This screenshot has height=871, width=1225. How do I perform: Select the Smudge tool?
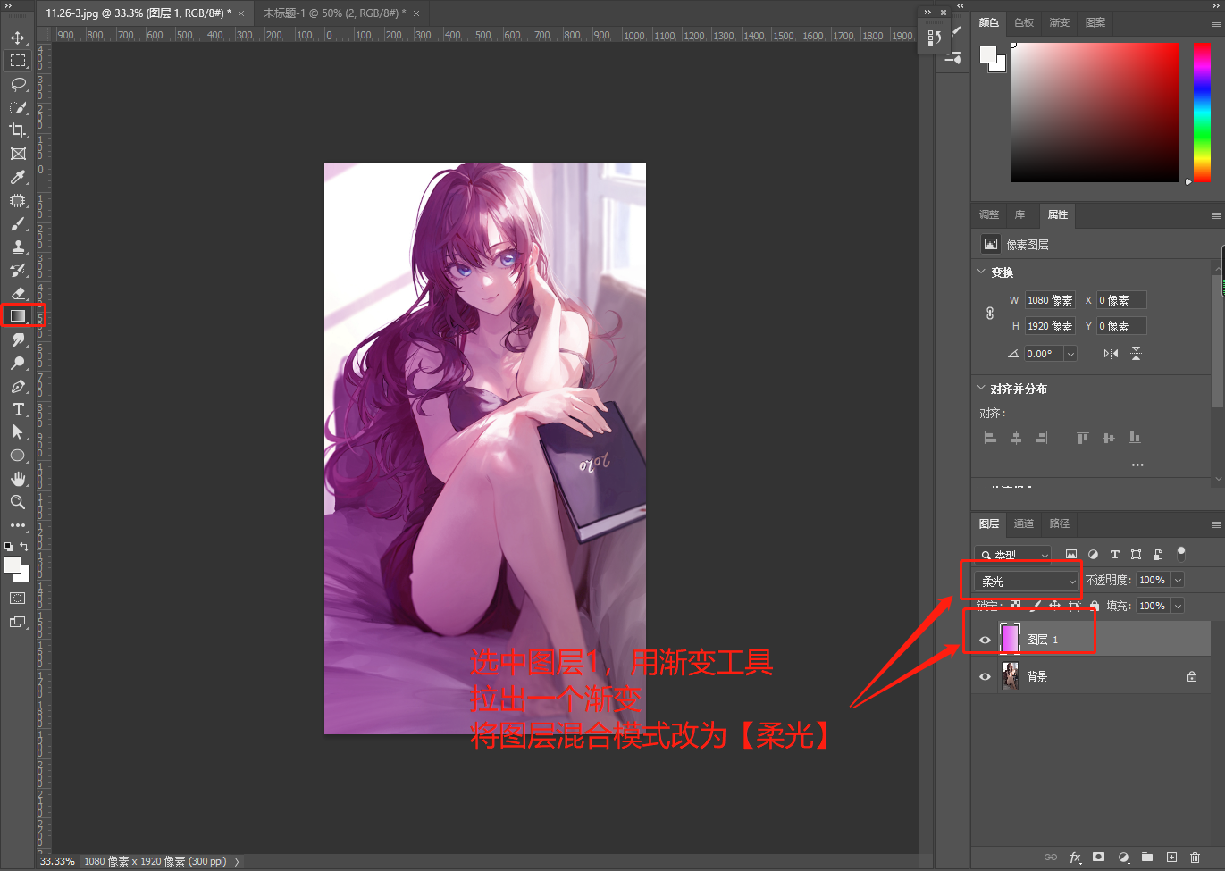(x=18, y=339)
